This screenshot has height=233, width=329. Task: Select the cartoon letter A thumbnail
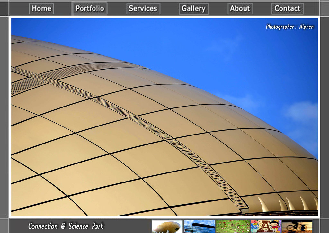266,227
